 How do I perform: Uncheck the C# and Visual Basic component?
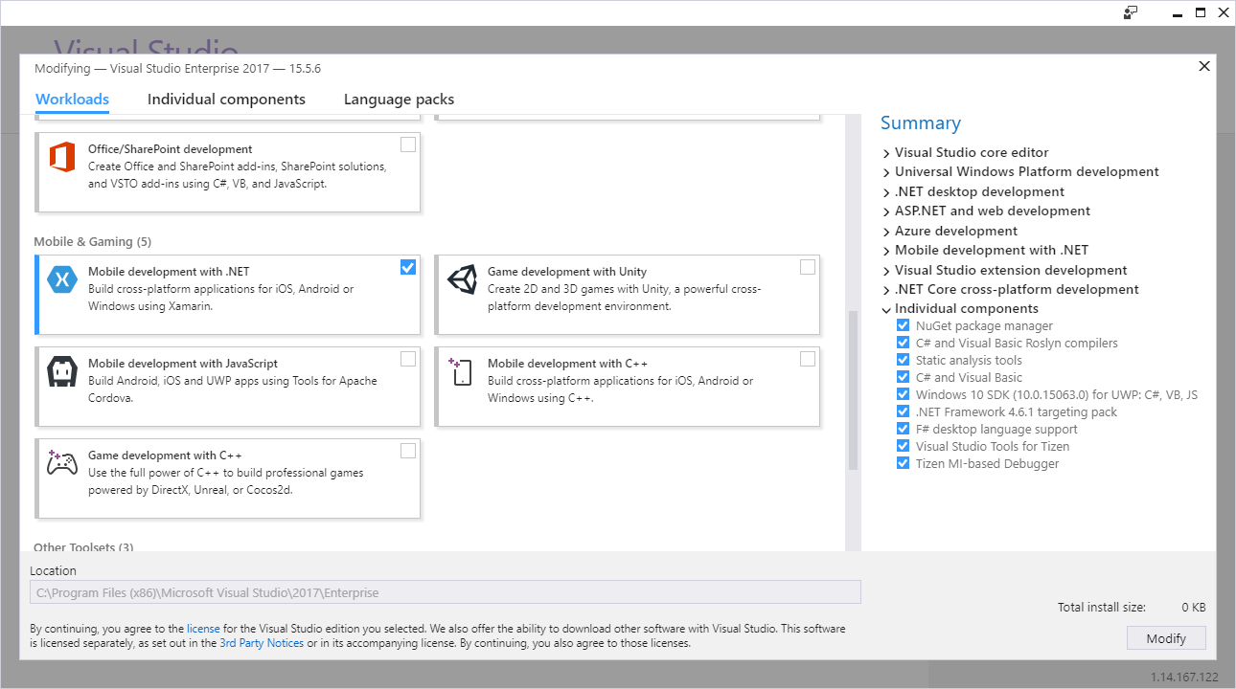[x=903, y=377]
